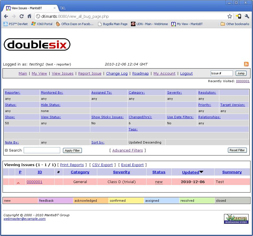Go to browser home page icon
This screenshot has width=253, height=236.
[29, 16]
